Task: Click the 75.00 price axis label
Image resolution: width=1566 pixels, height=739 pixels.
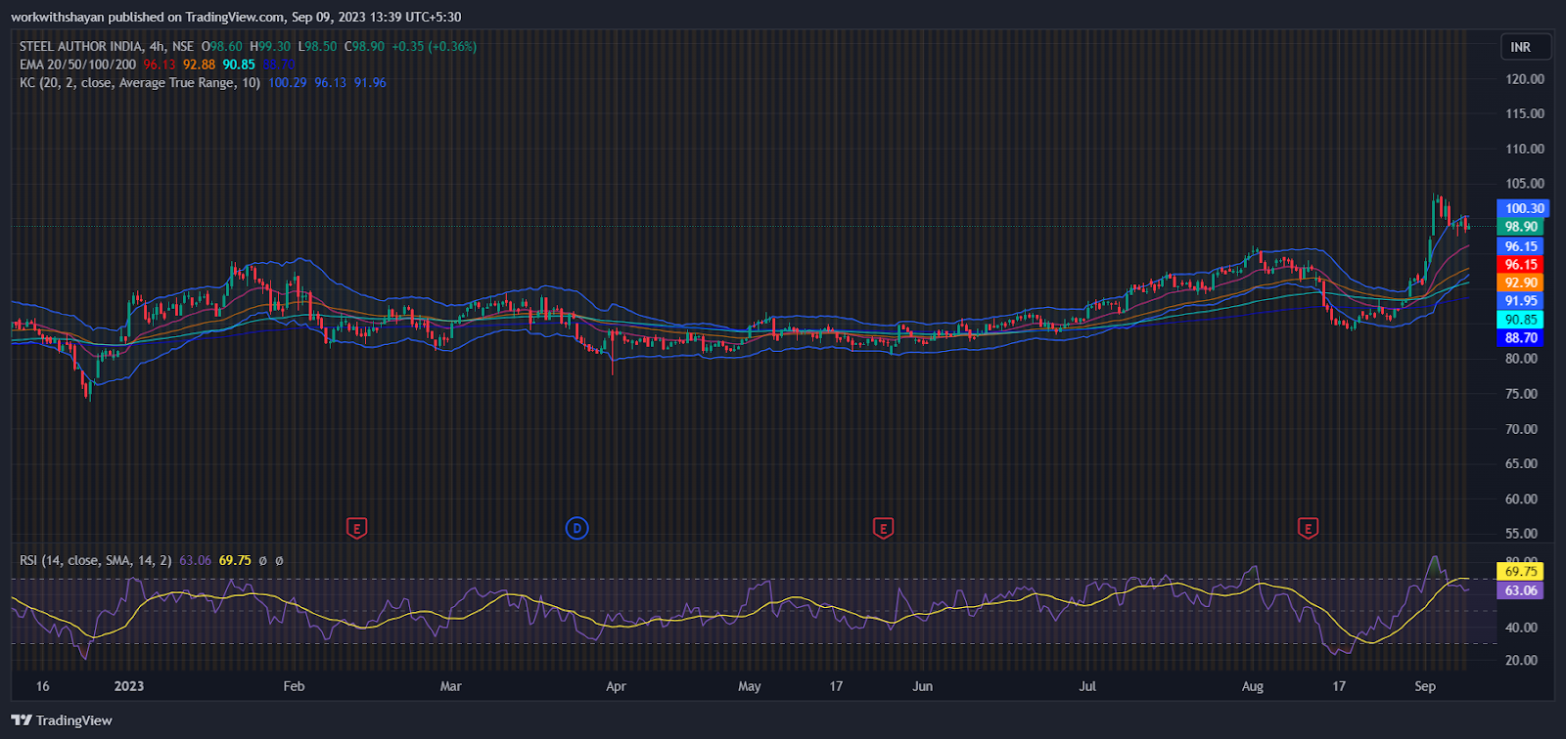Action: click(x=1521, y=394)
